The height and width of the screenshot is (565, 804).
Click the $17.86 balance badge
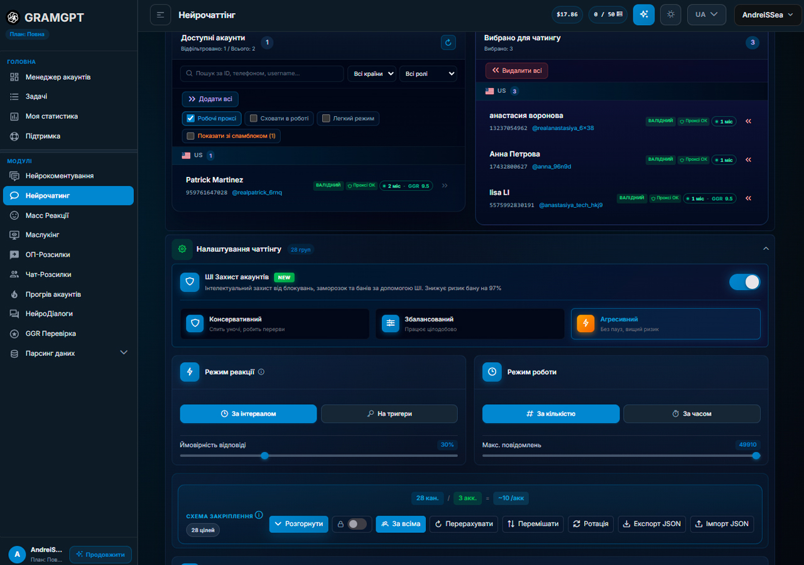(567, 14)
